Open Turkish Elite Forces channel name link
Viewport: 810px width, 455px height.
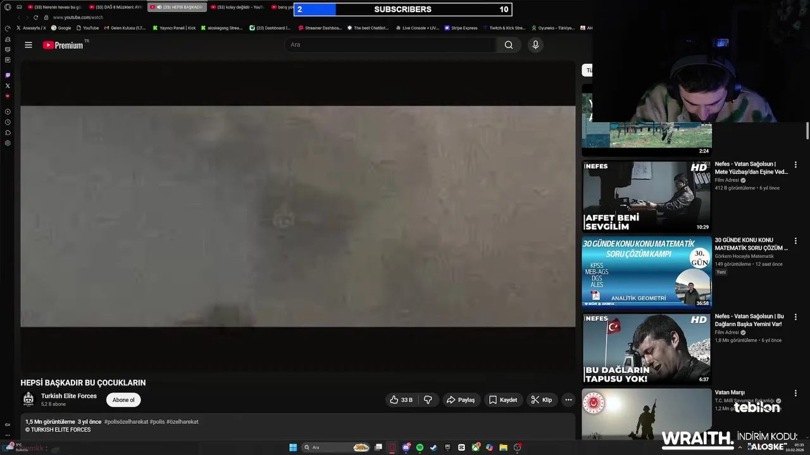point(69,396)
